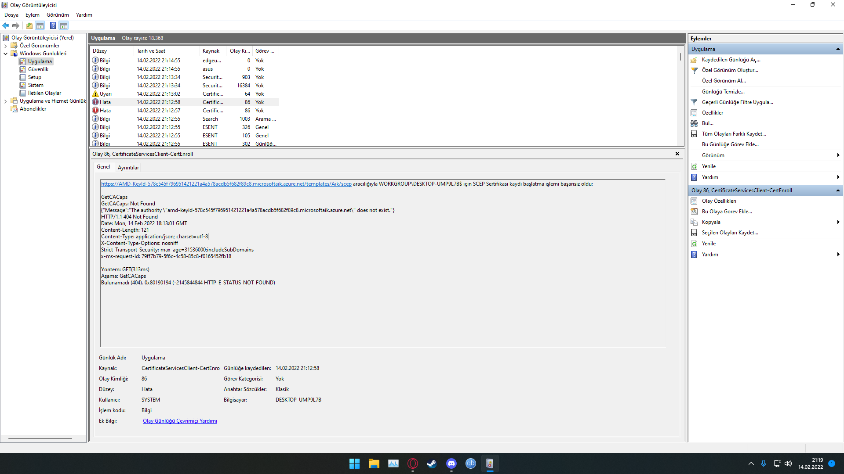The width and height of the screenshot is (844, 474).
Task: Click the save icon for Tüm Olayları Farklı Kaydet
Action: 694,134
